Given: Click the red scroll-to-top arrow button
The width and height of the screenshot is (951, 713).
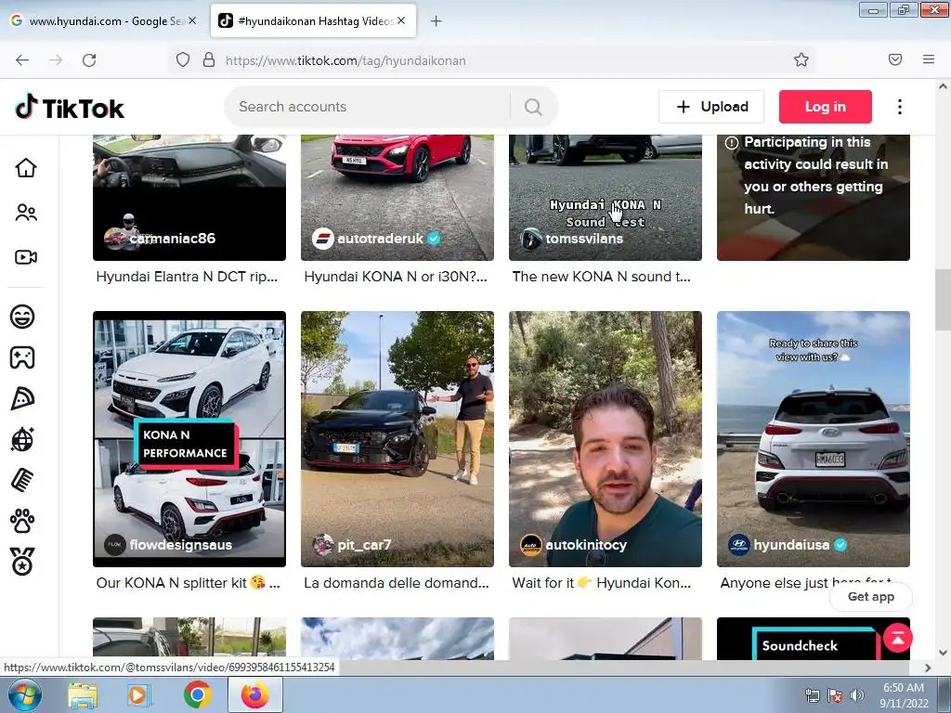Looking at the screenshot, I should (898, 638).
